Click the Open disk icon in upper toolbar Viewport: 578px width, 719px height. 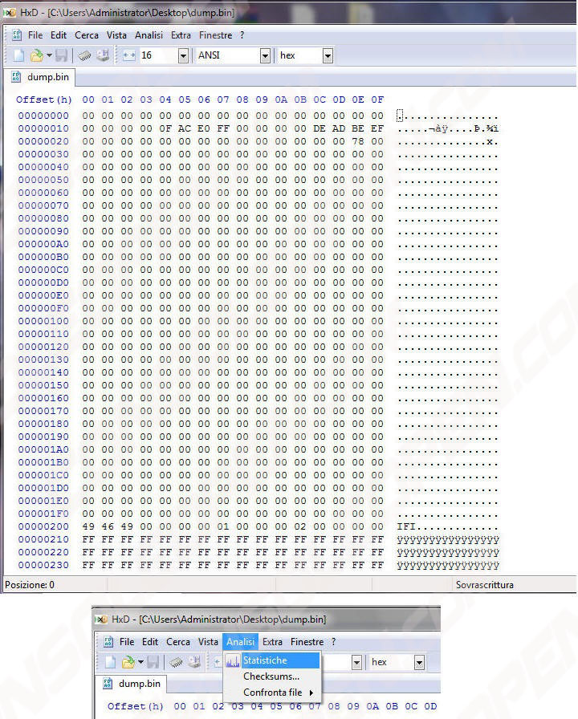coord(103,55)
